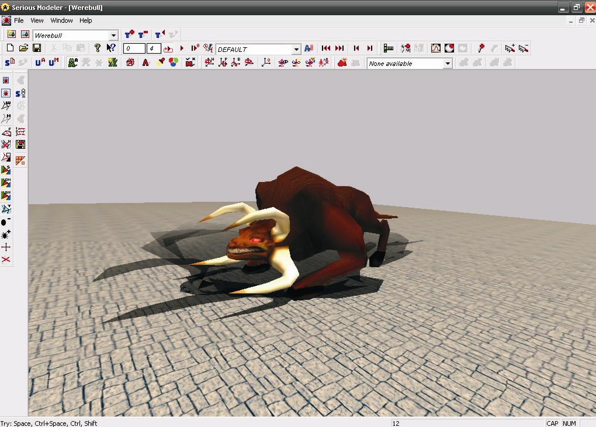Expand the DEFAULT animation dropdown
596x427 pixels.
coord(296,50)
